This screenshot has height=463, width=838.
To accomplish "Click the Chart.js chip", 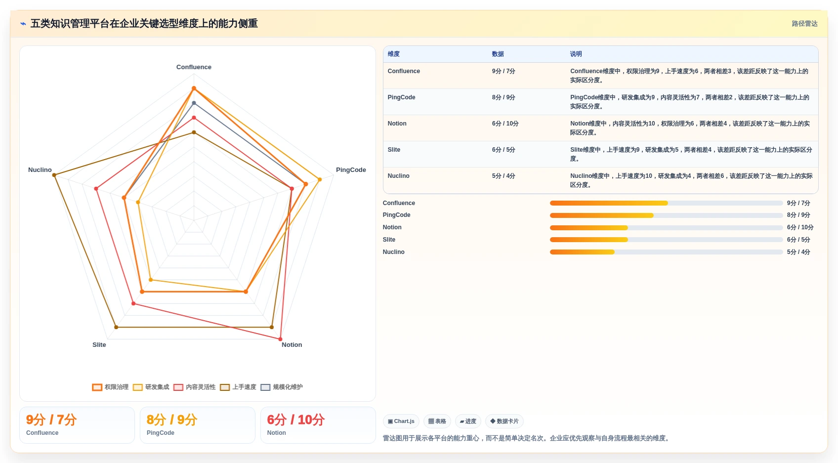I will pyautogui.click(x=401, y=421).
